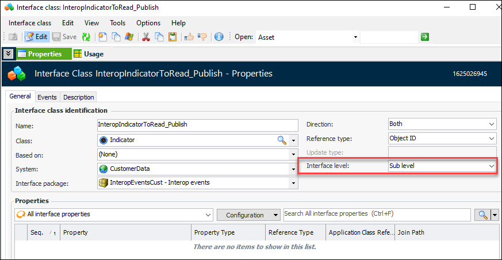Click the thumbs down icon
Viewport: 502px width, 260px height.
202,37
